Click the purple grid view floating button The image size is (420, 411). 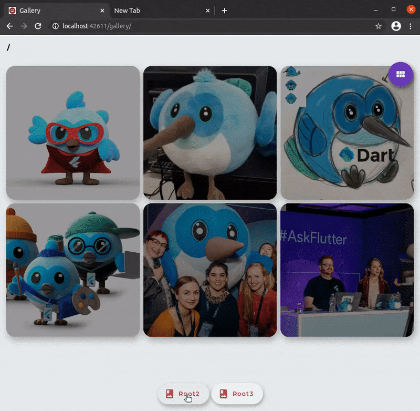point(401,74)
